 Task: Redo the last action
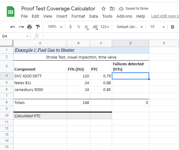pyautogui.click(x=21, y=27)
